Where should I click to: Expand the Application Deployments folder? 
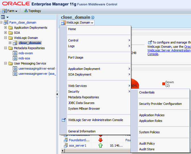(5, 28)
